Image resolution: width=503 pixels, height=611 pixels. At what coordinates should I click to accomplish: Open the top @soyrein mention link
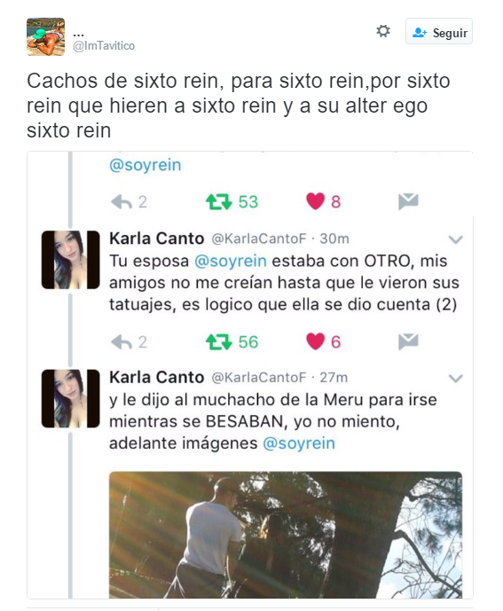pyautogui.click(x=145, y=165)
